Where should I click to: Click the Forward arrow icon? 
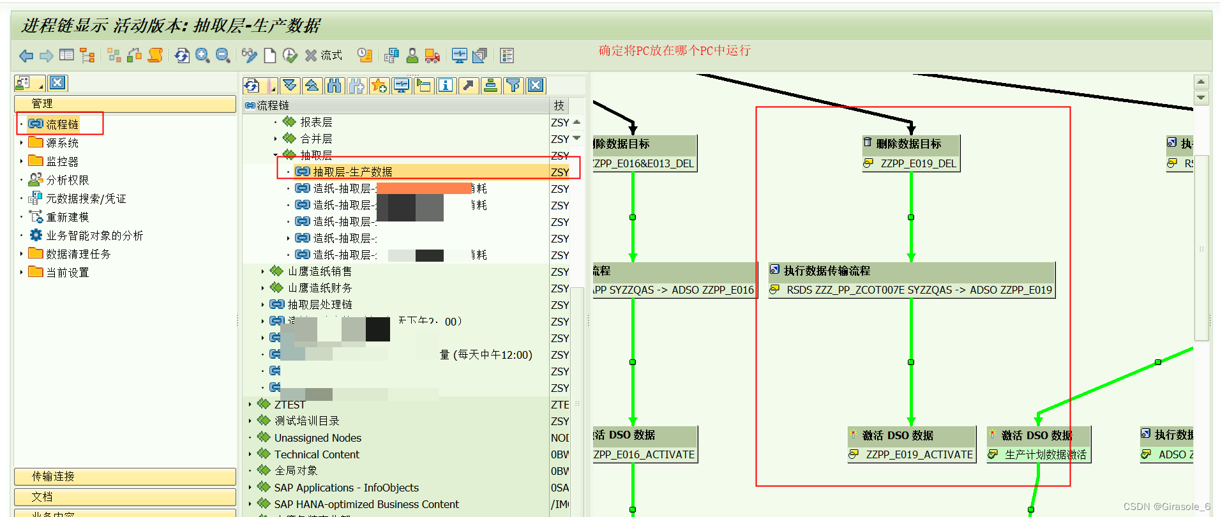[x=46, y=56]
